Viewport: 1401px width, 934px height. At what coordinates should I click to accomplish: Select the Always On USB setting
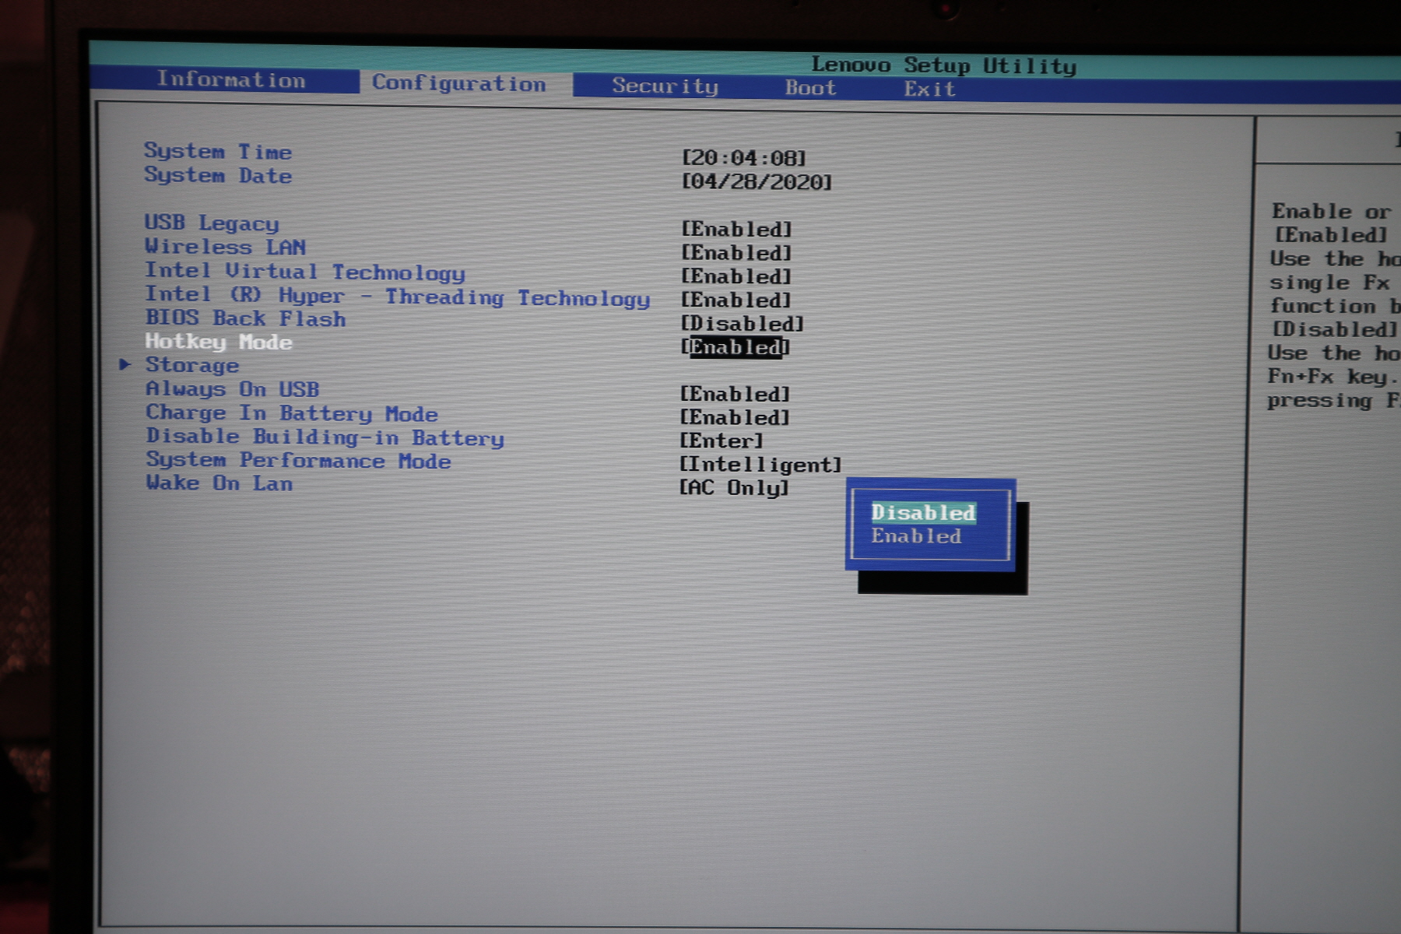tap(233, 389)
